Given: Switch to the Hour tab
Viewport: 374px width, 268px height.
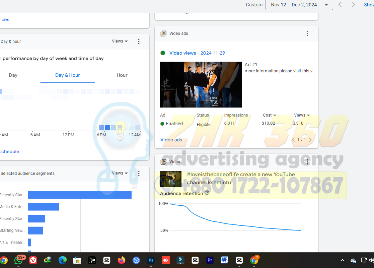Looking at the screenshot, I should coord(122,75).
